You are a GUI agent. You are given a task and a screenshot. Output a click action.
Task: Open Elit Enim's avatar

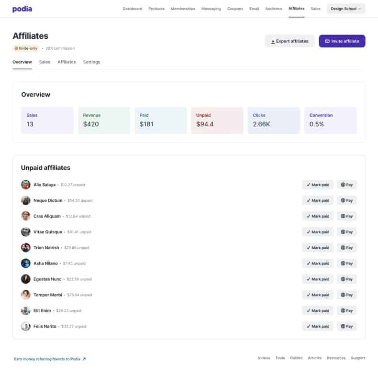(25, 310)
